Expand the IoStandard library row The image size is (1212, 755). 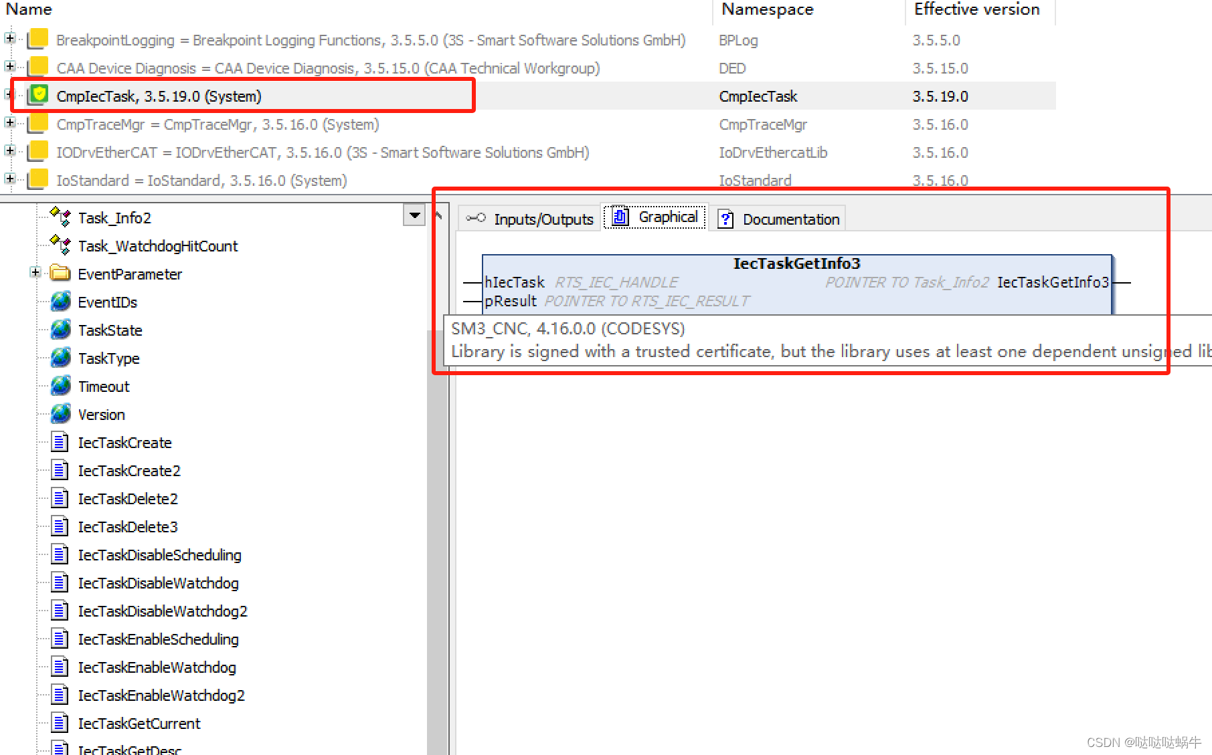[x=9, y=179]
